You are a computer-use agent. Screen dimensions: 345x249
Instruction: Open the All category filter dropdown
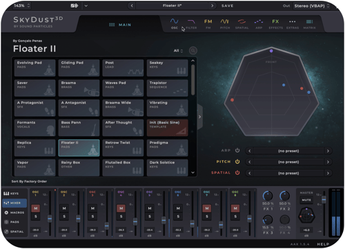pos(178,50)
